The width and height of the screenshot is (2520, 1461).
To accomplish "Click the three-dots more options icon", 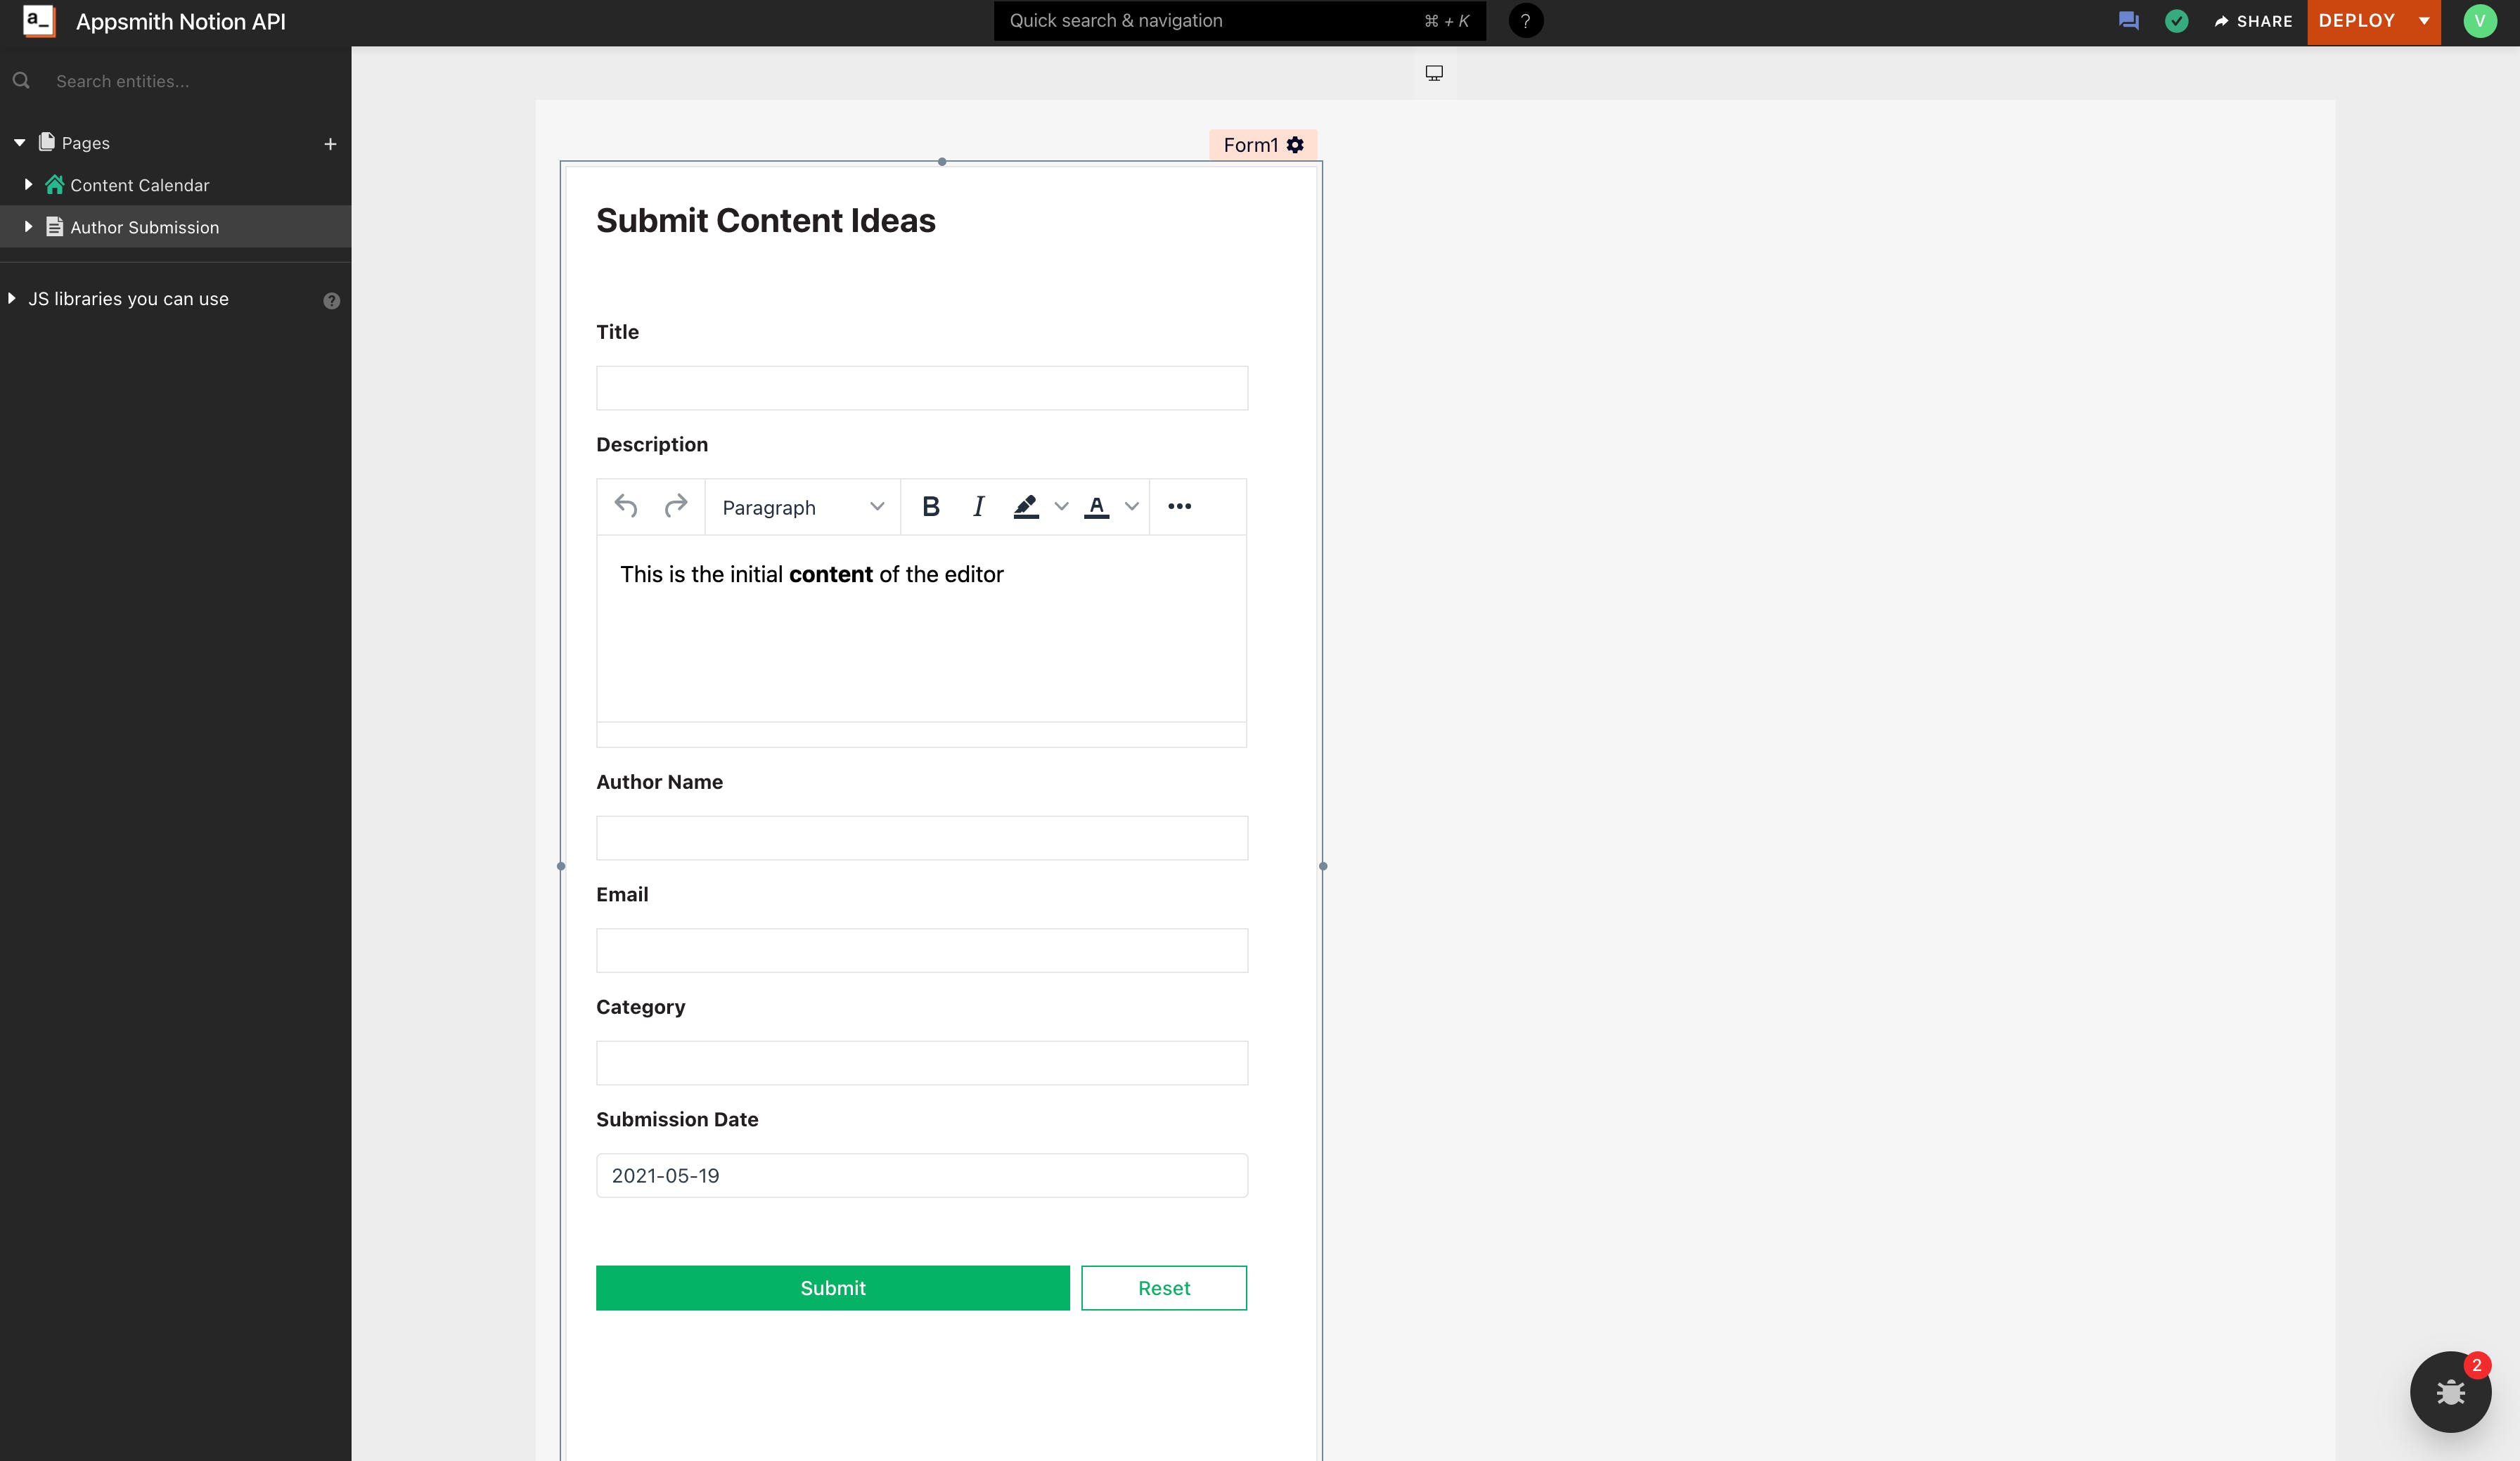I will (1179, 506).
